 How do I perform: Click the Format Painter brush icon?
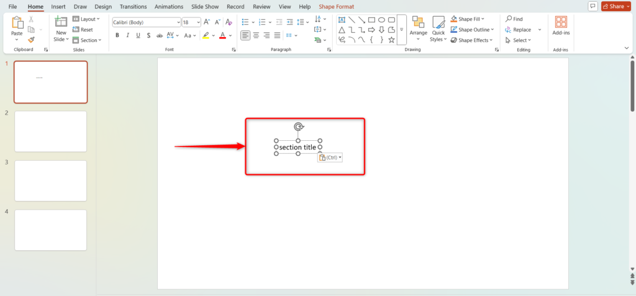[31, 40]
